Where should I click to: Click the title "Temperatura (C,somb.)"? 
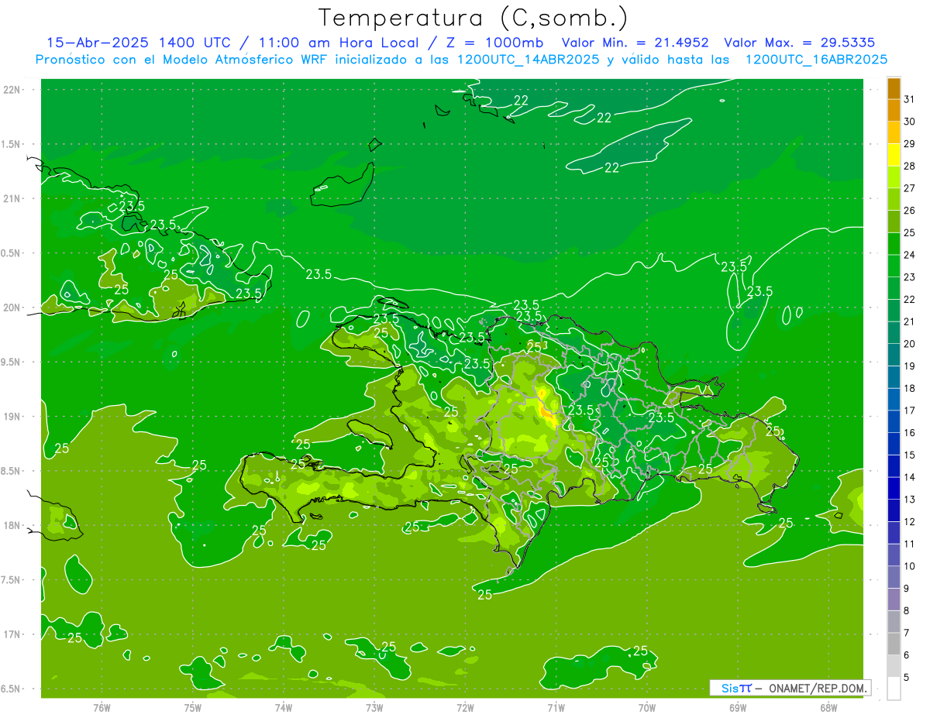click(x=473, y=19)
